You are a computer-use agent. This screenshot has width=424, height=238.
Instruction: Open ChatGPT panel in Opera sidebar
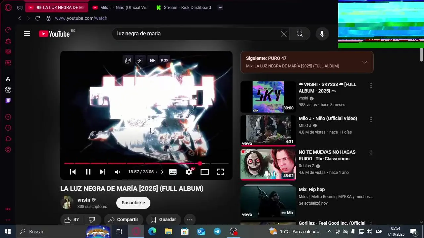tap(8, 90)
